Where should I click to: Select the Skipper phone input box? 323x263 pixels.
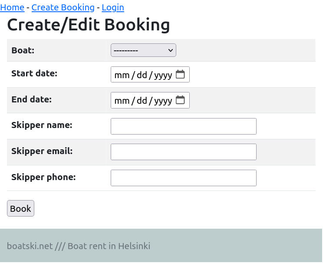[x=183, y=178]
